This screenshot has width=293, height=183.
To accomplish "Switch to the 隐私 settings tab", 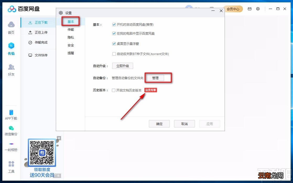I will [71, 37].
